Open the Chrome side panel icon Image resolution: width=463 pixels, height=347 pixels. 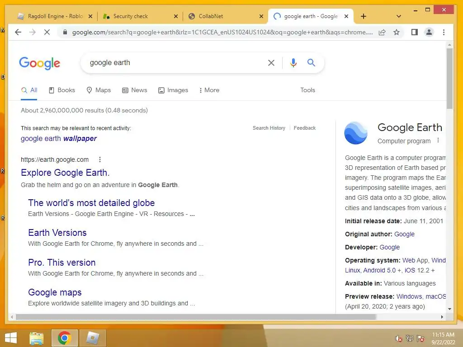click(x=415, y=32)
